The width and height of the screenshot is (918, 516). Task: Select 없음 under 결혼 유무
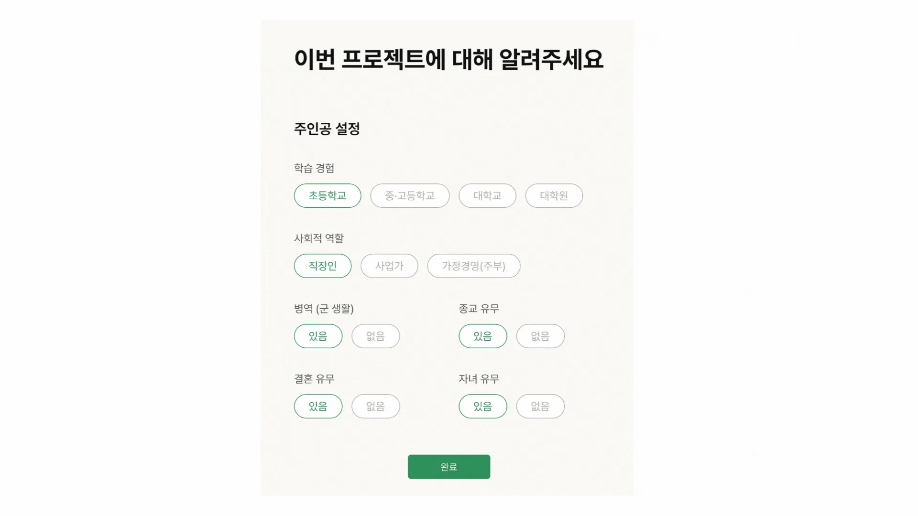375,406
